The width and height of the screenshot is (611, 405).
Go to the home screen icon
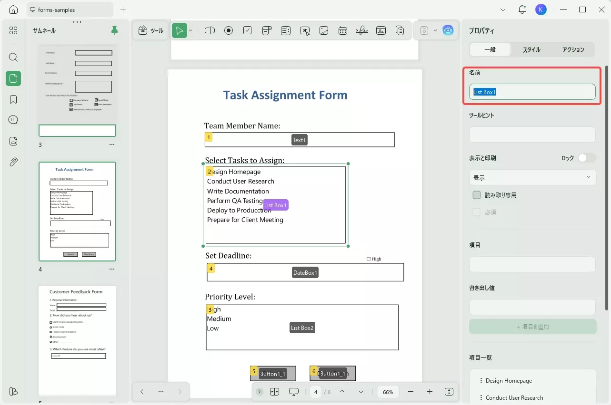(x=13, y=10)
